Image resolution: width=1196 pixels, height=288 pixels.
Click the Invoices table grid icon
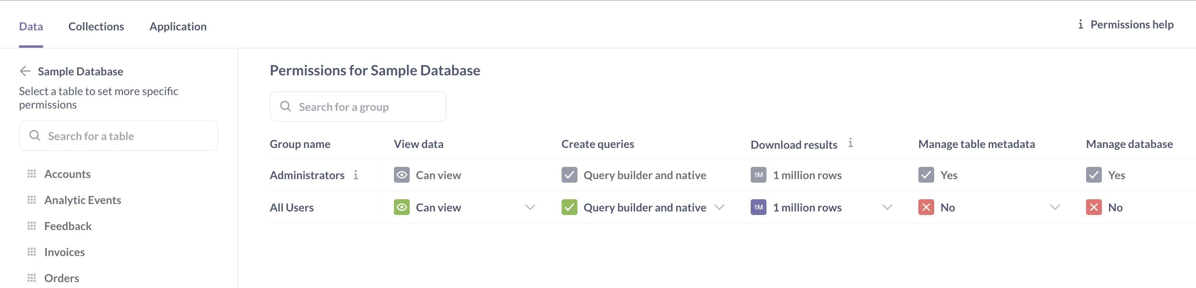point(32,251)
